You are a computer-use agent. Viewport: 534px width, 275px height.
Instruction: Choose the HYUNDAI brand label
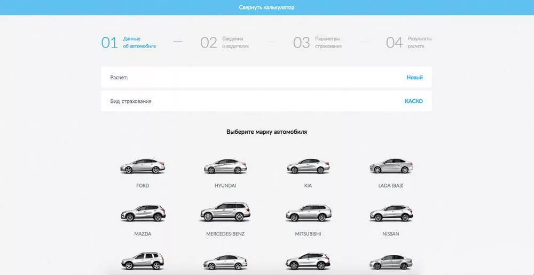(x=225, y=185)
